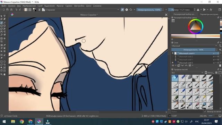Open the Настройка menu
Screen dimensions: 222x125
(79, 6)
